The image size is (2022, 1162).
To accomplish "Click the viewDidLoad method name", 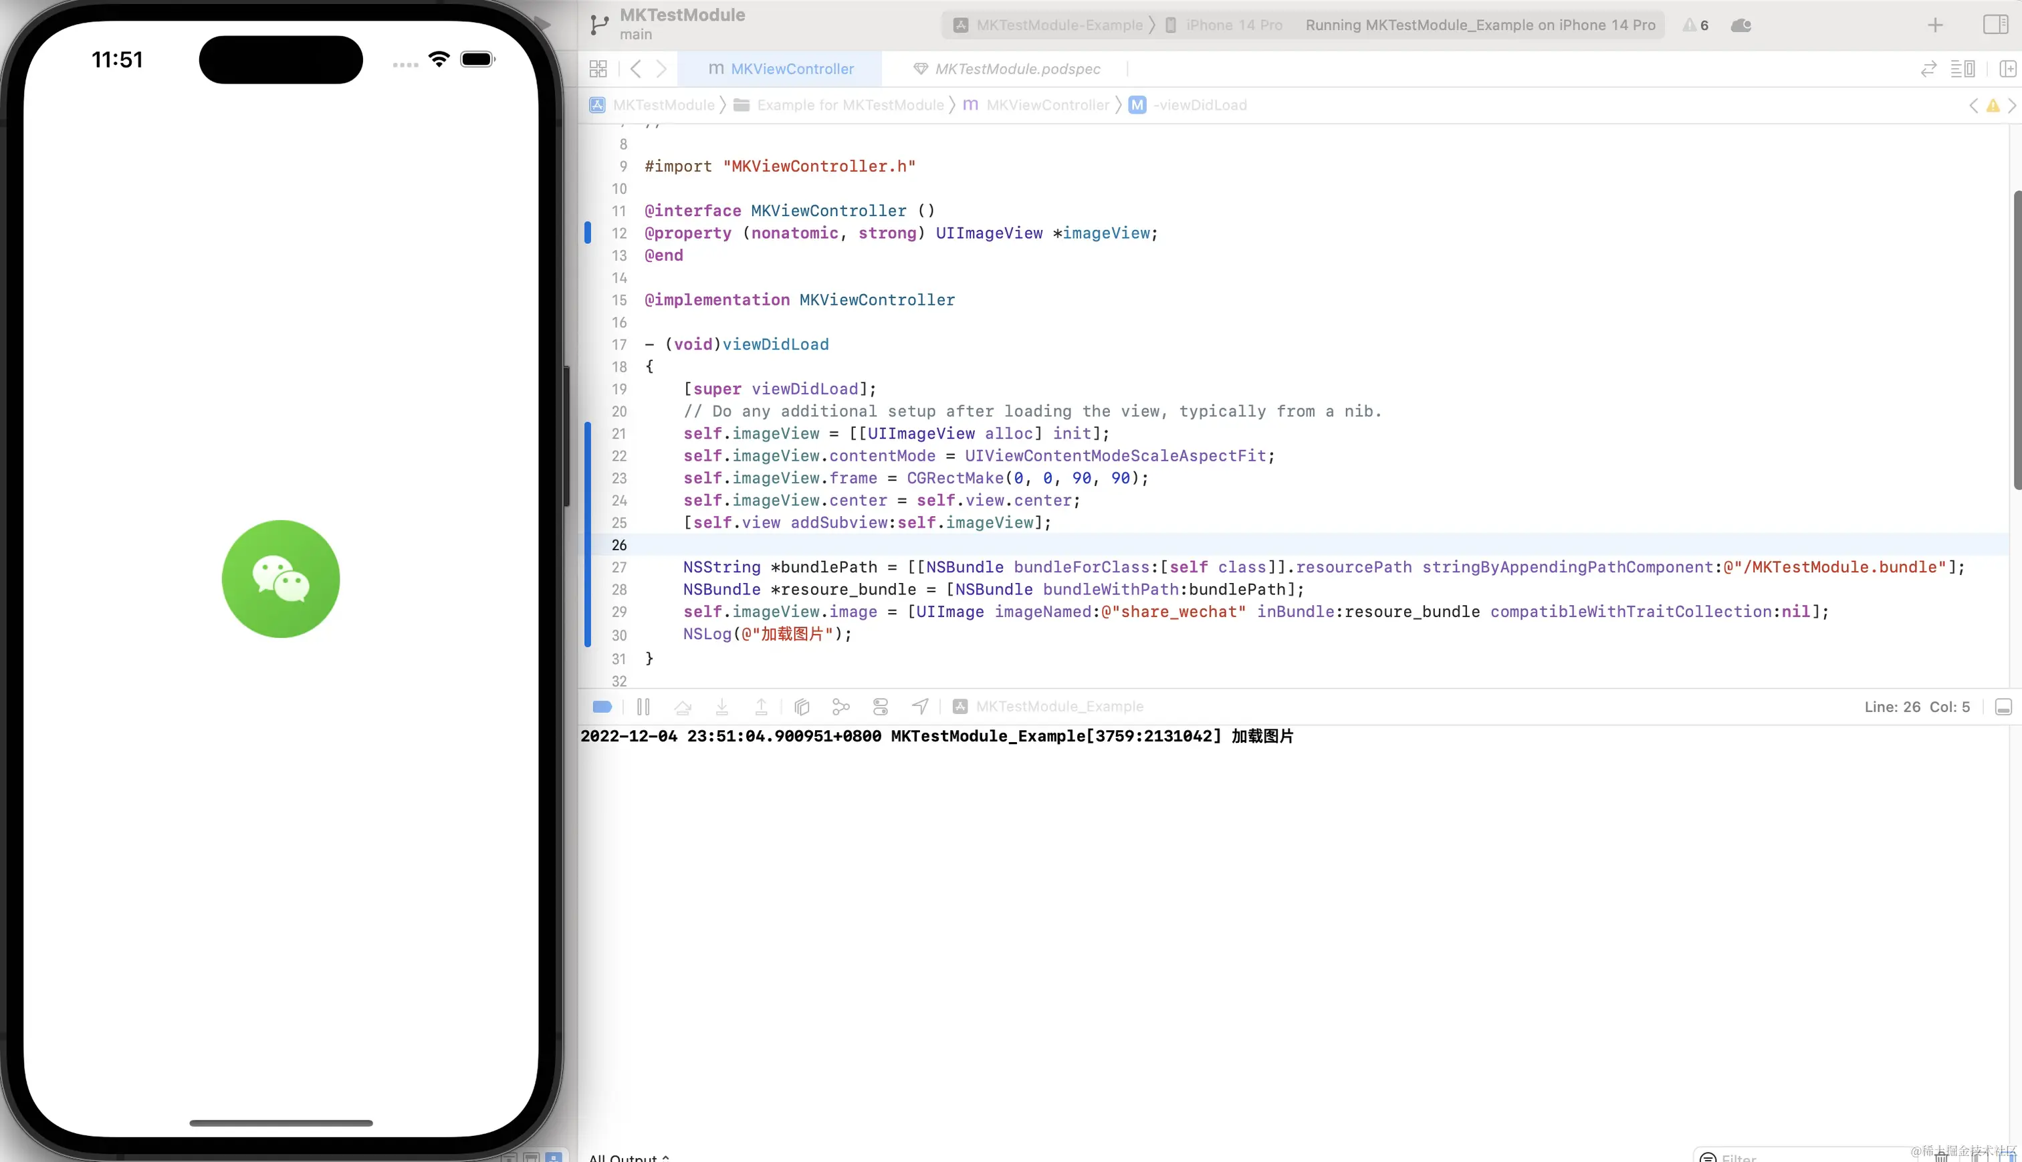I will [775, 345].
